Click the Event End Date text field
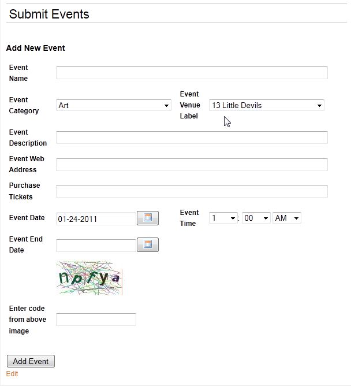Viewport: 351px width, 386px height. click(x=96, y=246)
